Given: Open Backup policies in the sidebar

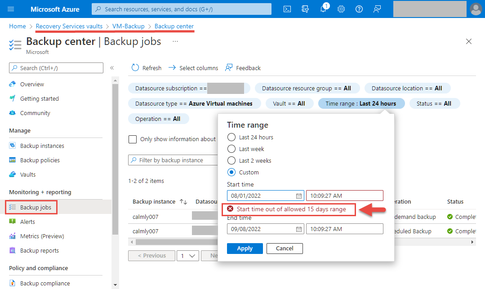Looking at the screenshot, I should [40, 160].
